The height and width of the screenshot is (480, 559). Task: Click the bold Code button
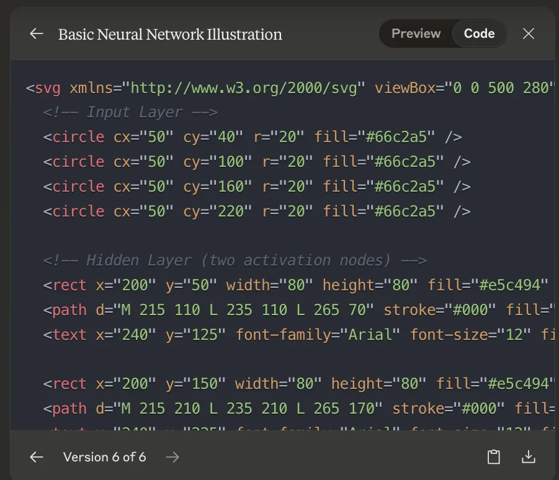tap(478, 33)
